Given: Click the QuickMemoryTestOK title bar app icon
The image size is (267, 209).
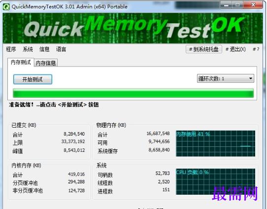Looking at the screenshot, I should tap(6, 6).
